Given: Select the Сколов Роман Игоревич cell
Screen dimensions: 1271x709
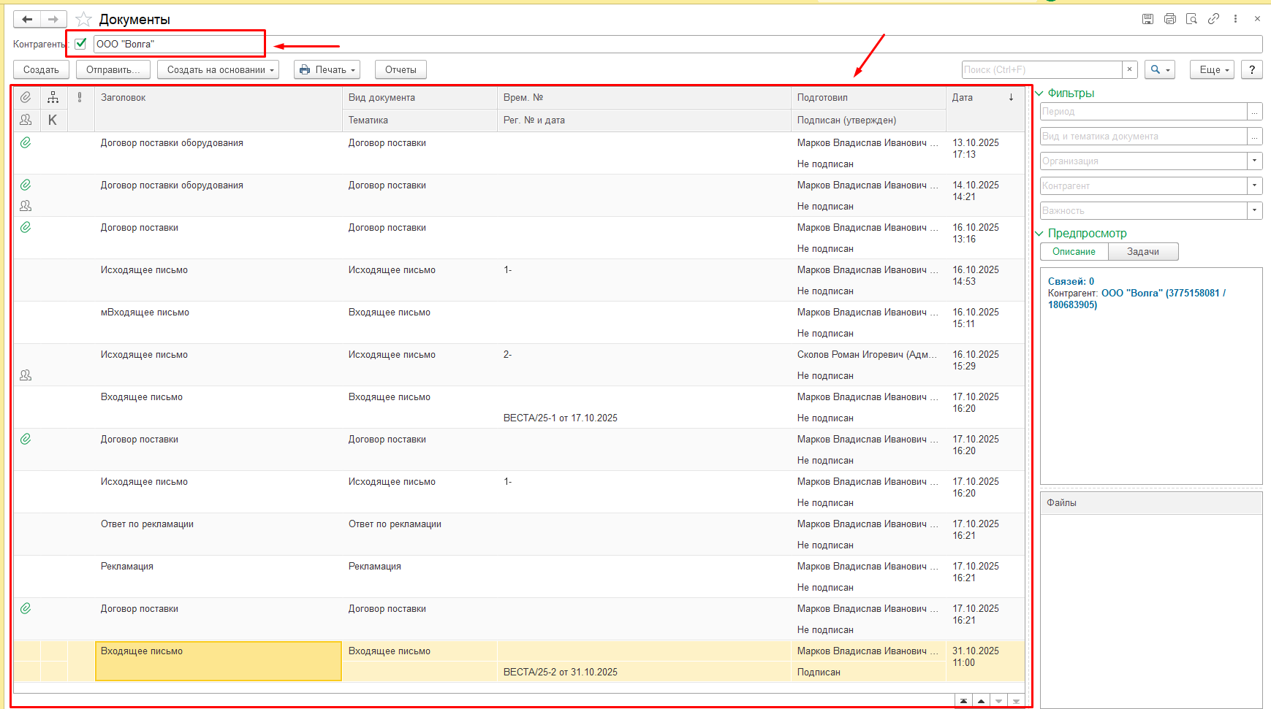Looking at the screenshot, I should coord(868,354).
